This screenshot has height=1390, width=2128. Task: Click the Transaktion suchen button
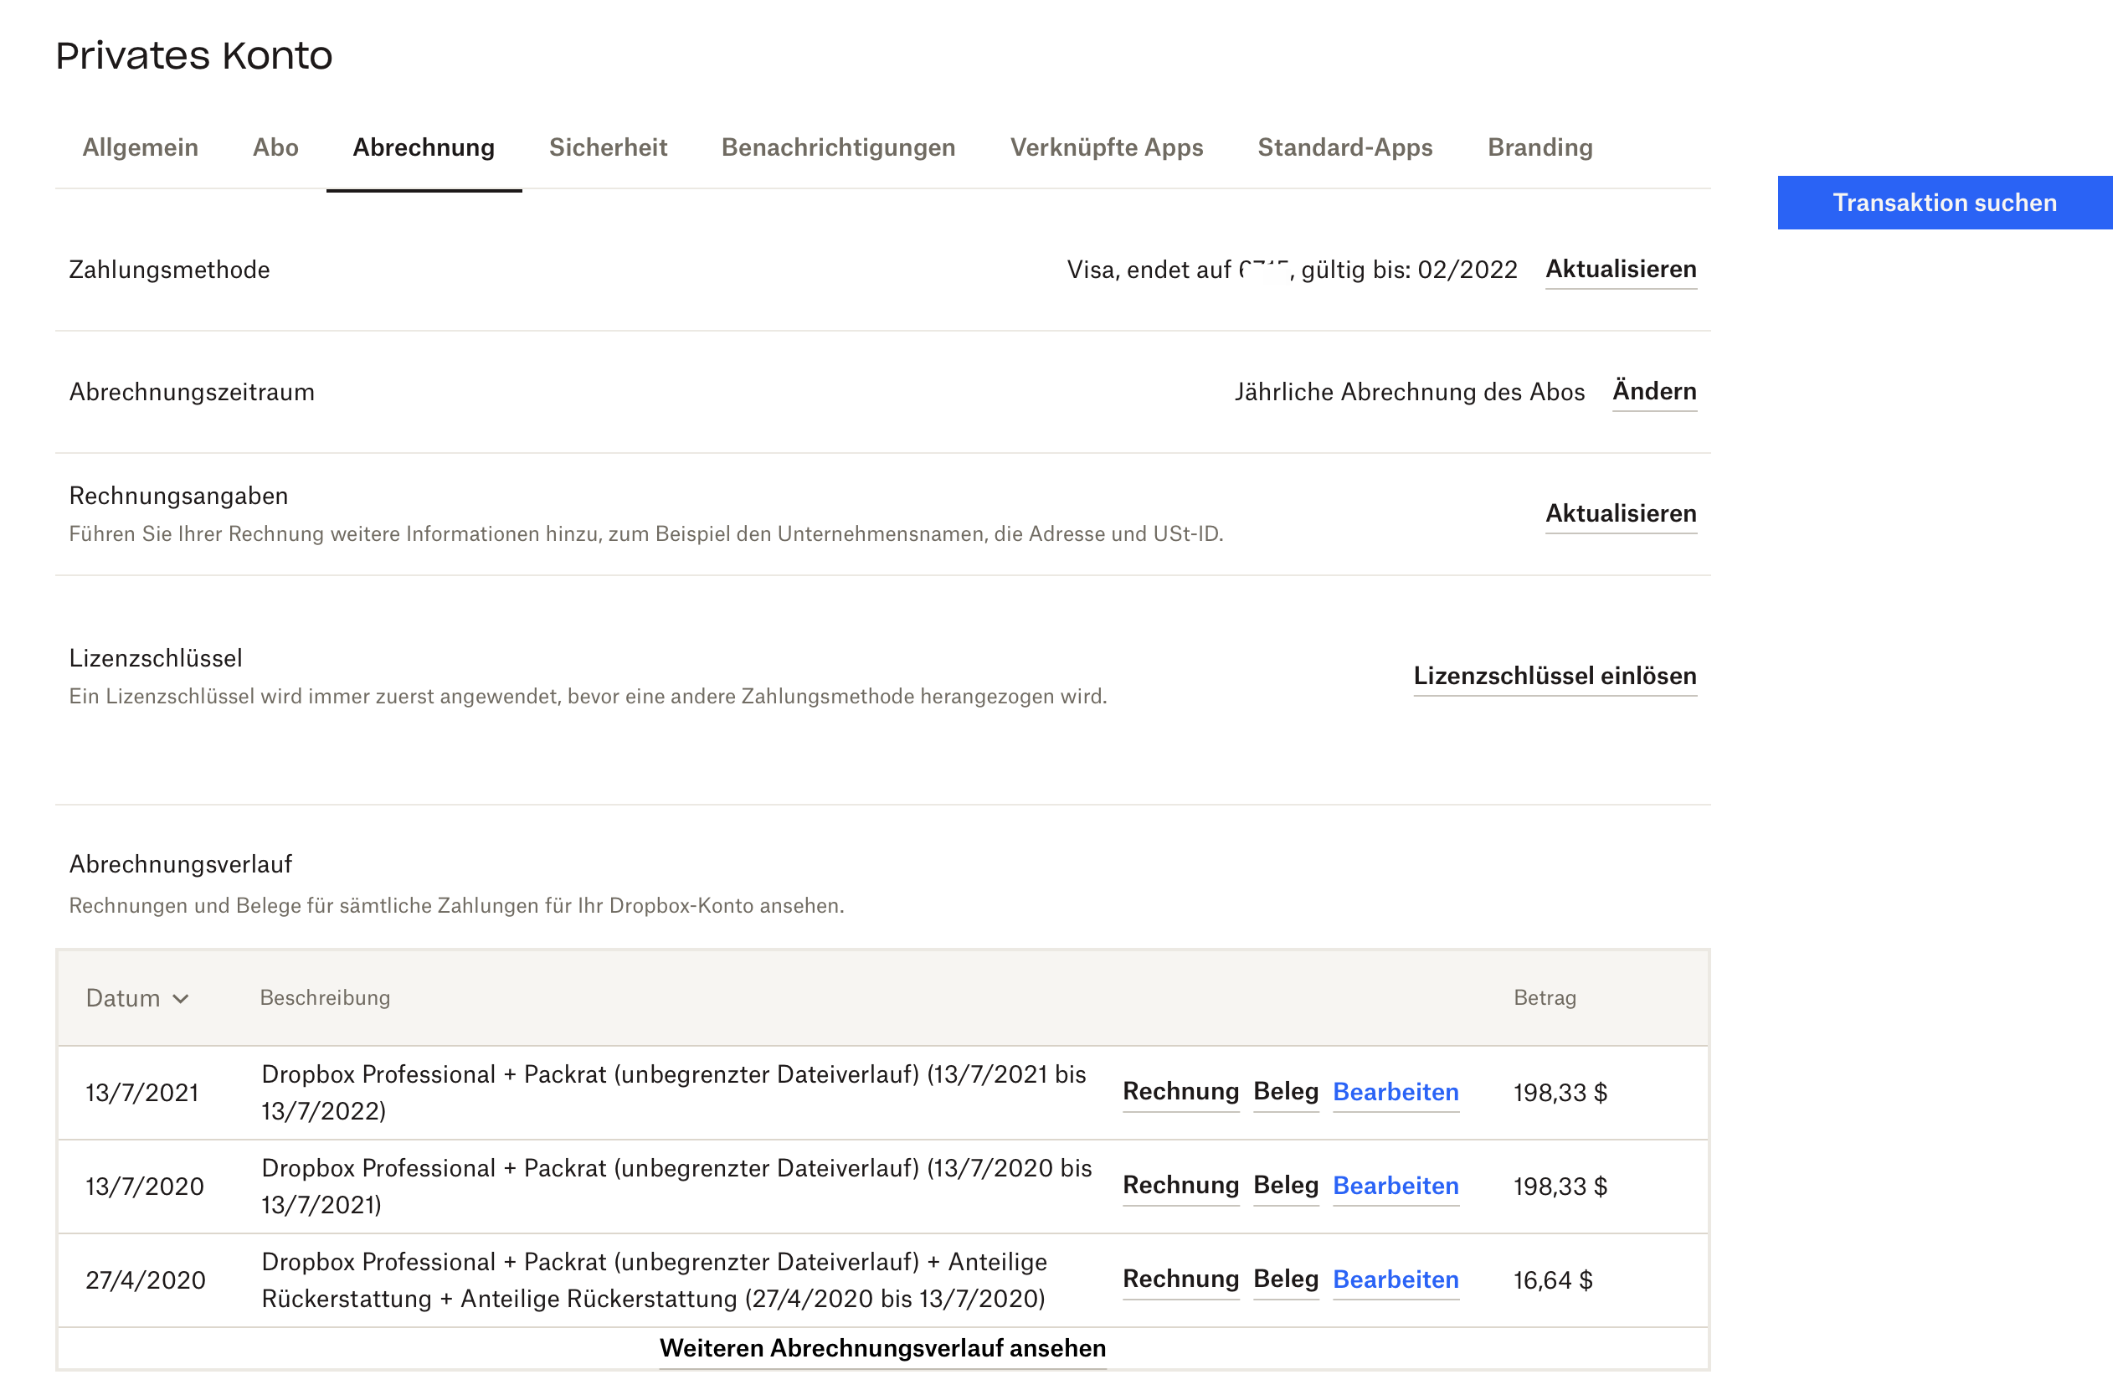1945,203
